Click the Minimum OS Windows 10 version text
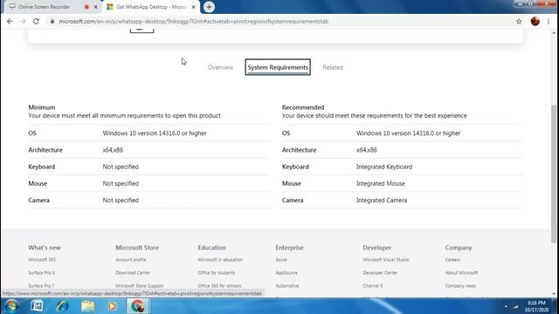The height and width of the screenshot is (314, 559). point(155,133)
